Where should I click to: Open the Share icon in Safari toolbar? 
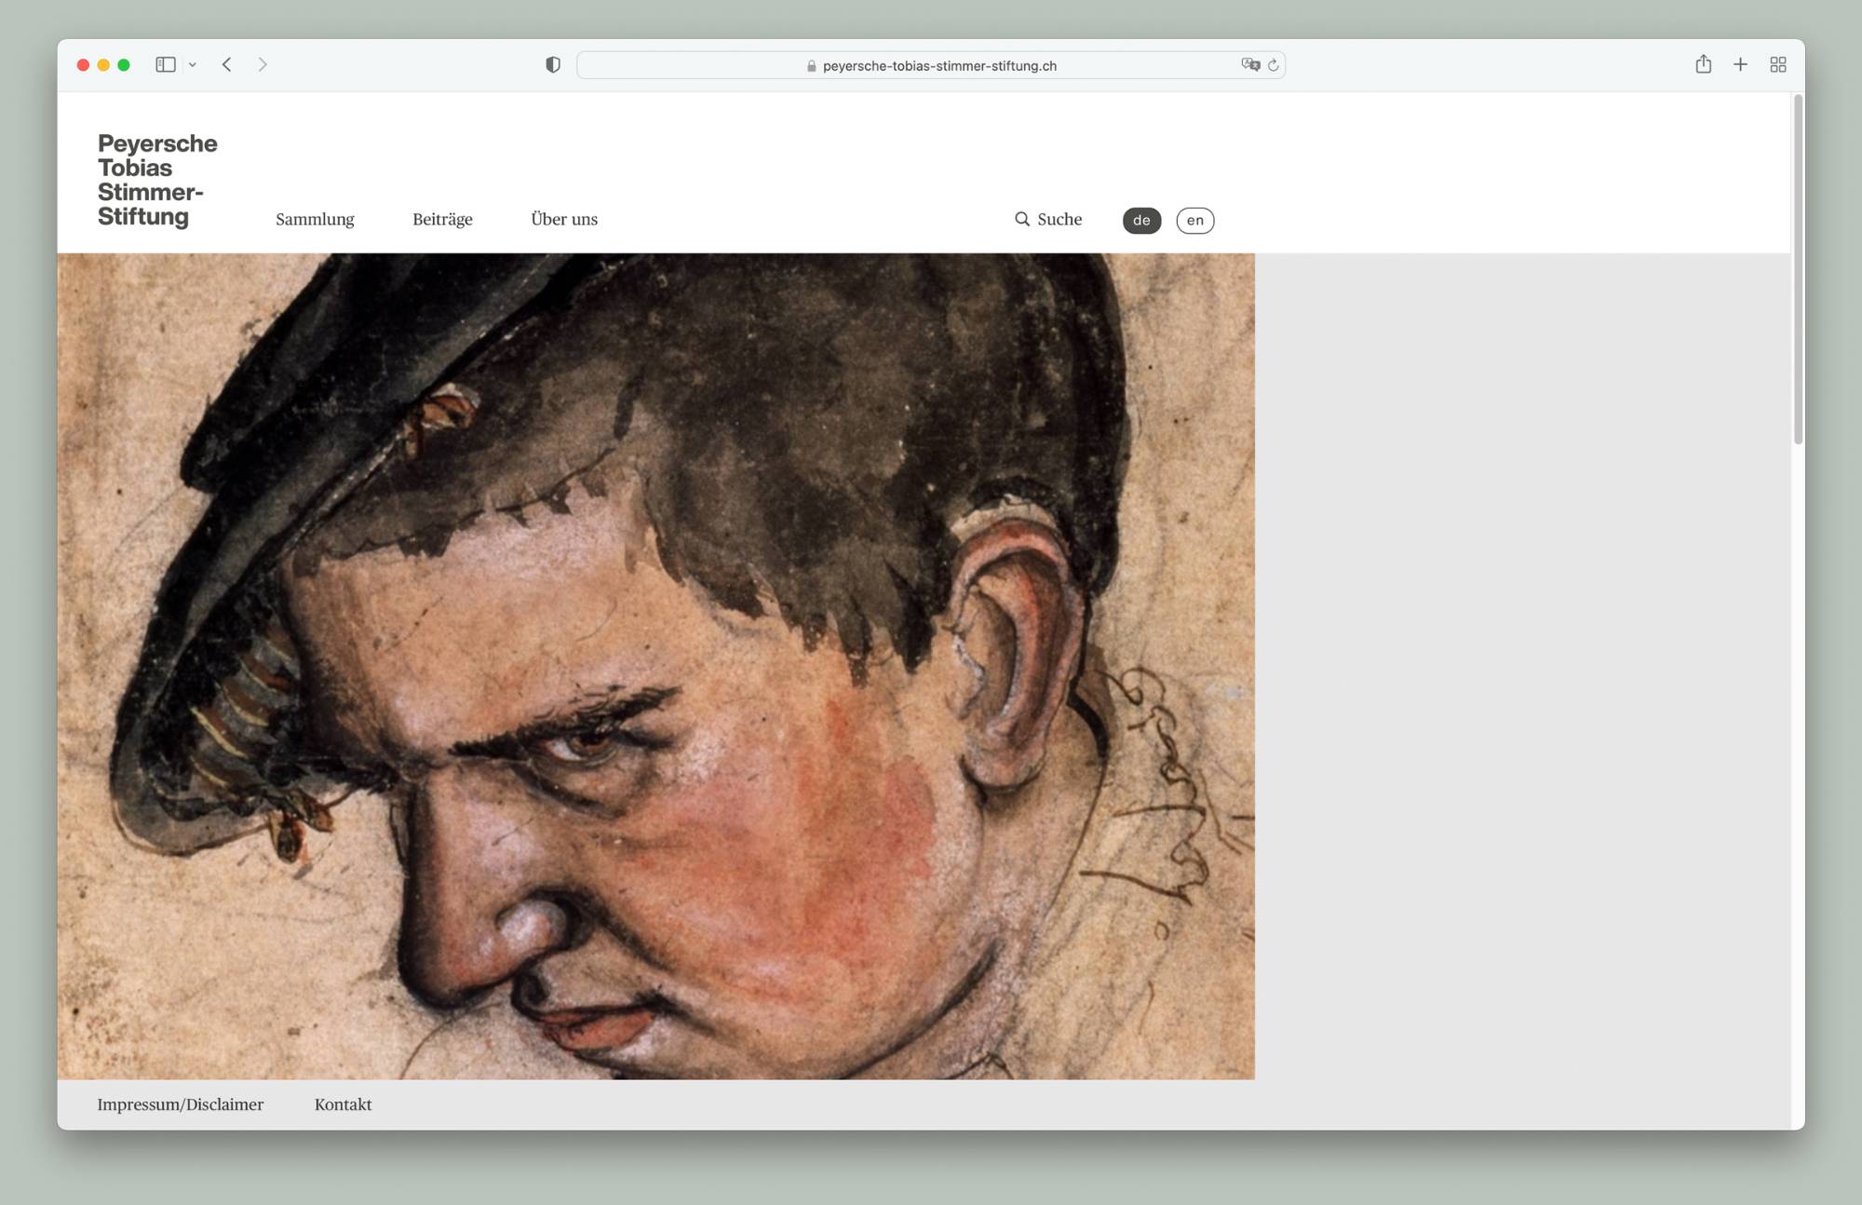1704,63
